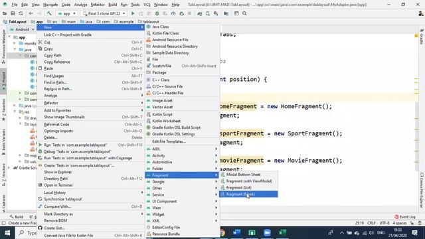This screenshot has width=425, height=239.
Task: Choose Fragment (with ViewModel) option
Action: click(248, 181)
